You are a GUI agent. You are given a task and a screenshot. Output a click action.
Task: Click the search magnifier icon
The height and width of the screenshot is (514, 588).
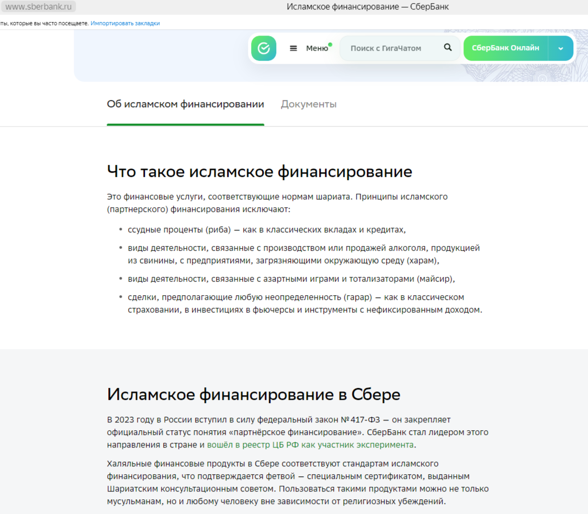pyautogui.click(x=448, y=48)
